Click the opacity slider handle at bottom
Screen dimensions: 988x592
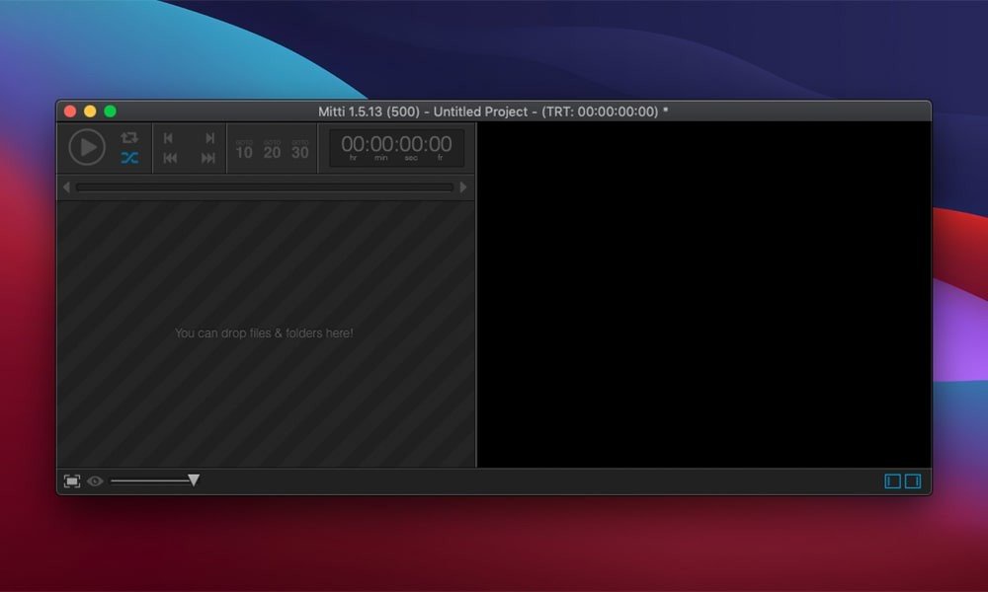coord(194,481)
